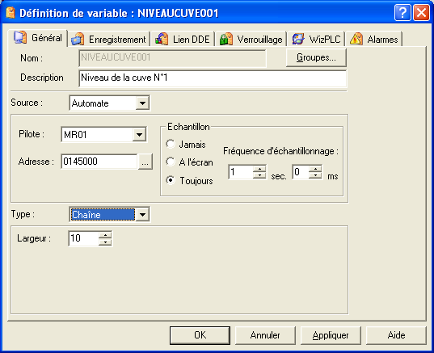Select the A l'écran sampling option
434x353 pixels.
pos(171,162)
